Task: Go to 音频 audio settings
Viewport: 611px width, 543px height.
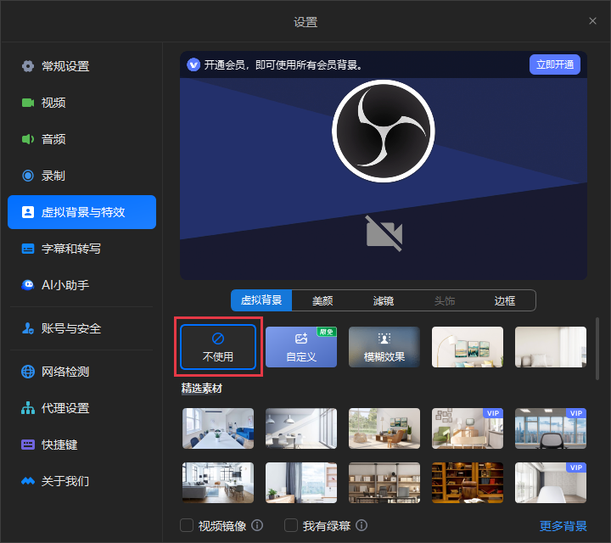Action: click(53, 139)
